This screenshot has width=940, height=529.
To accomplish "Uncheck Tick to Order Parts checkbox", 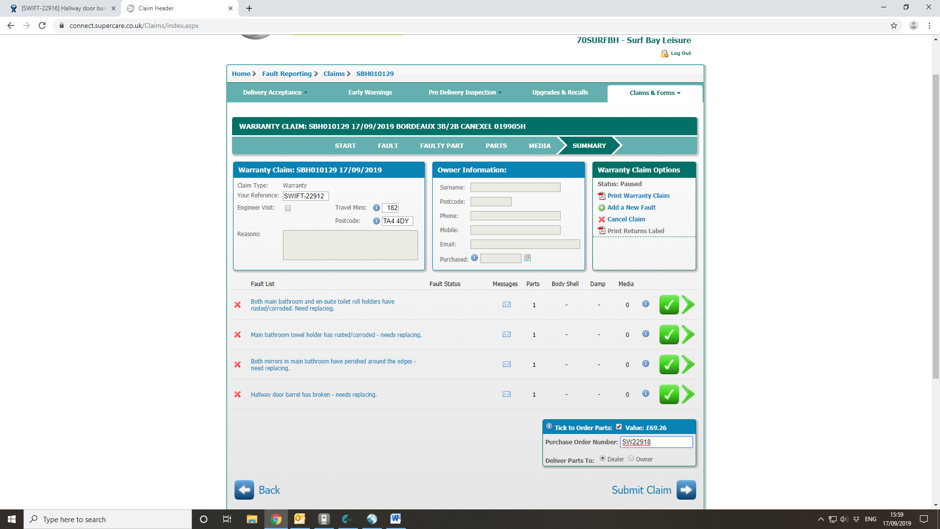I will tap(619, 427).
